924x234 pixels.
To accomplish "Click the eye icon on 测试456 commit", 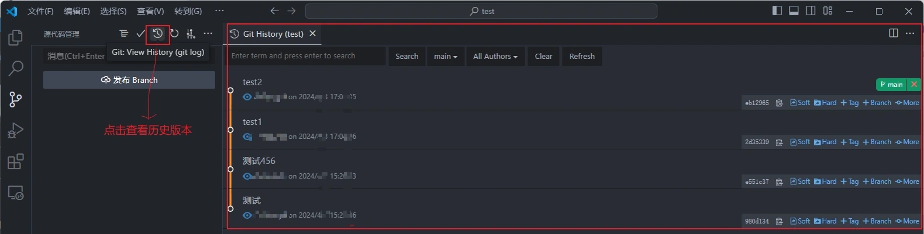I will 247,176.
